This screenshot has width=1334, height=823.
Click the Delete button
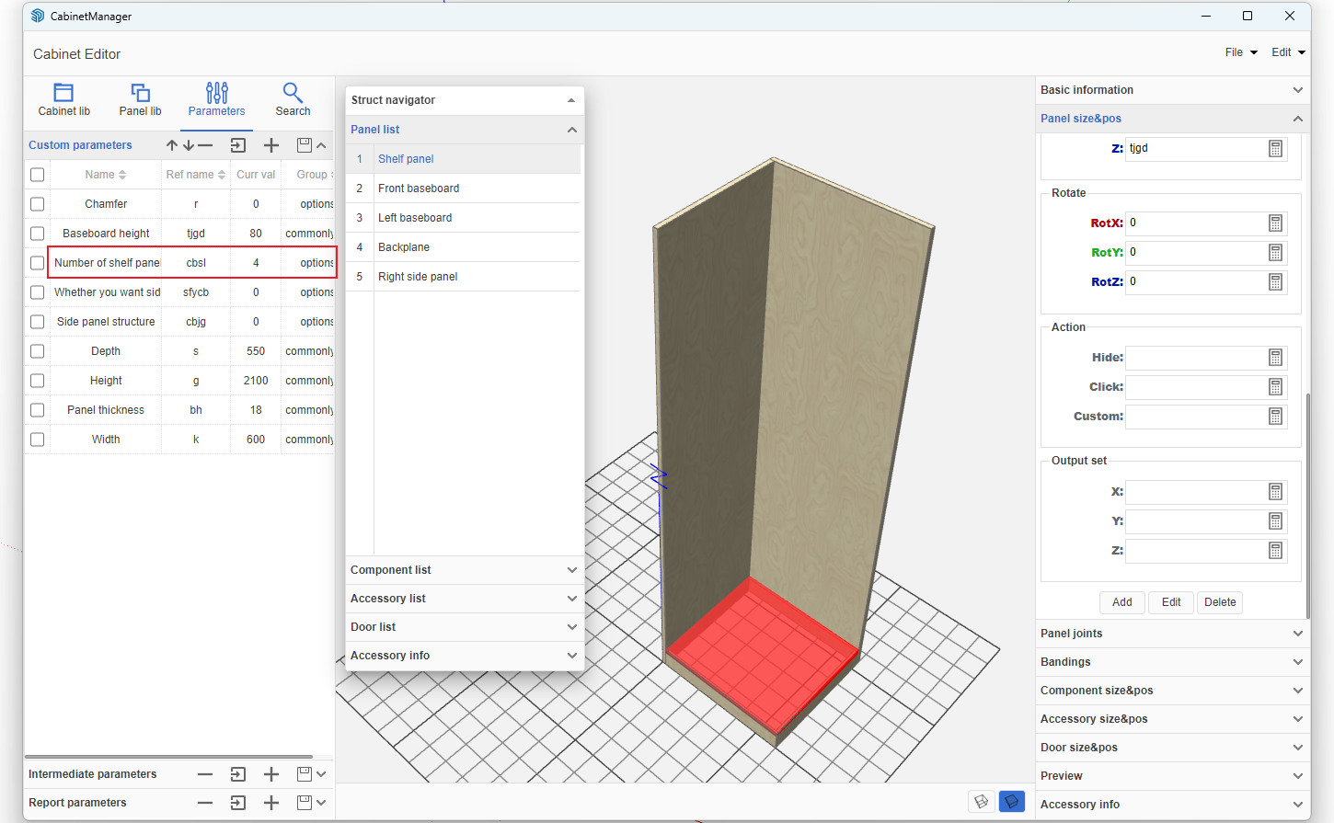click(x=1219, y=602)
